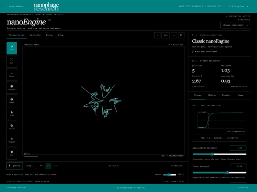Step the simulation forward
Screen dimensions: 257x192
[30, 166]
